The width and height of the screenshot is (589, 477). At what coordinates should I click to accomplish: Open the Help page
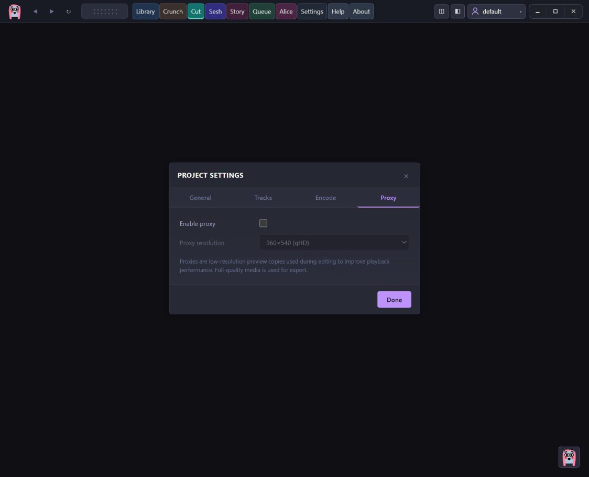tap(337, 12)
